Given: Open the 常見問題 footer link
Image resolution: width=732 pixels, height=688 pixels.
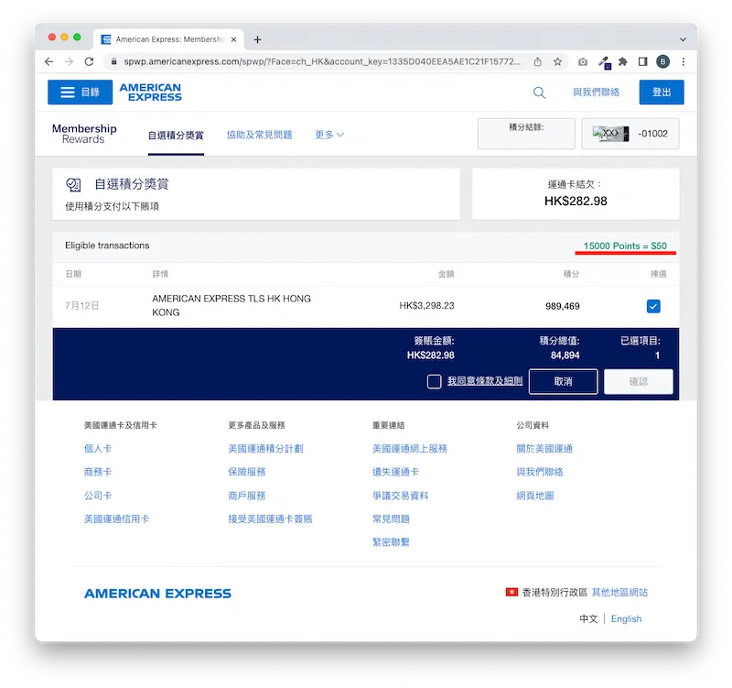Looking at the screenshot, I should point(391,519).
